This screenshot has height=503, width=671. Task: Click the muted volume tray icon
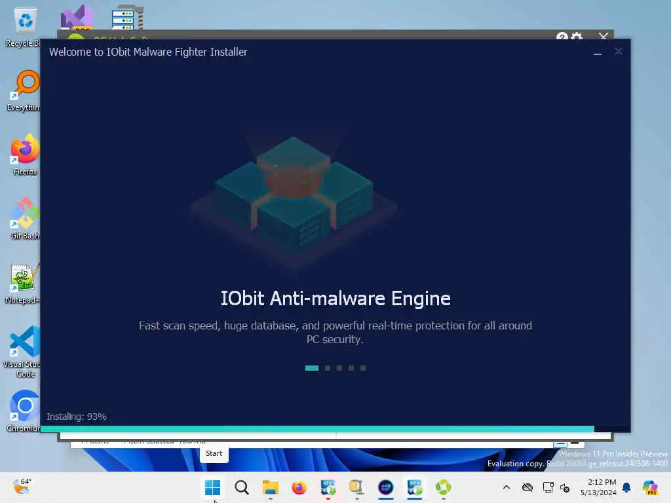[565, 487]
